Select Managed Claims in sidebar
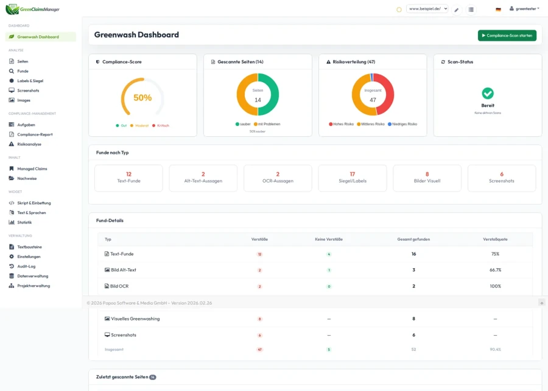The image size is (548, 391). (32, 168)
